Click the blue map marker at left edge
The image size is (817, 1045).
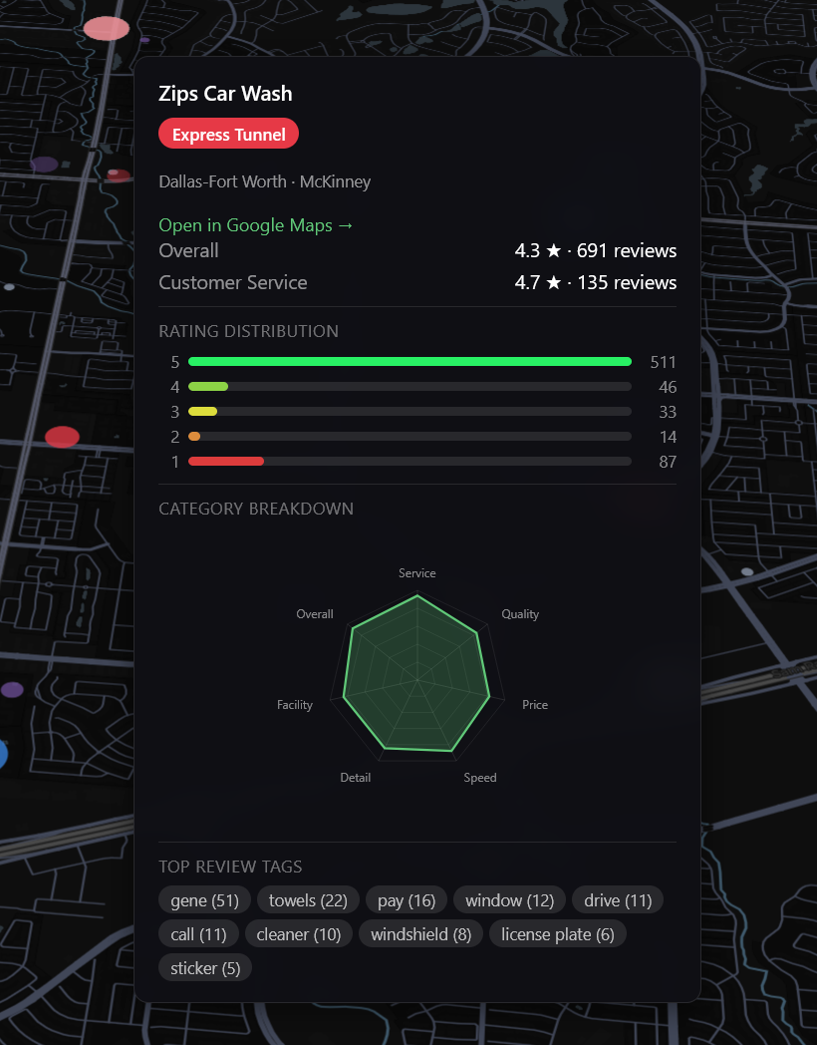click(3, 755)
